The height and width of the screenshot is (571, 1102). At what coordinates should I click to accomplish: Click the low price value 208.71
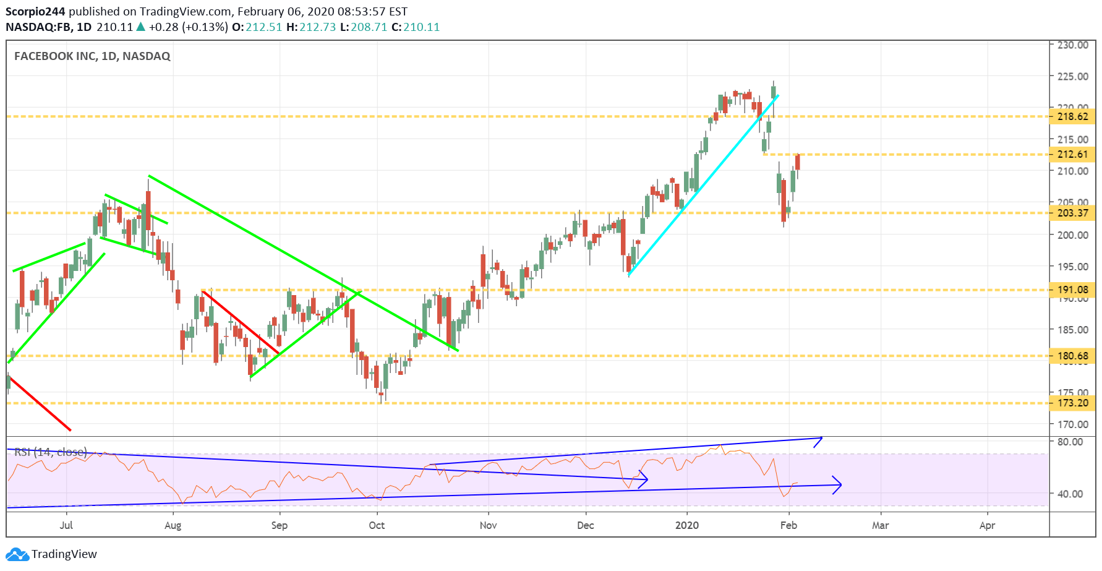[x=369, y=27]
